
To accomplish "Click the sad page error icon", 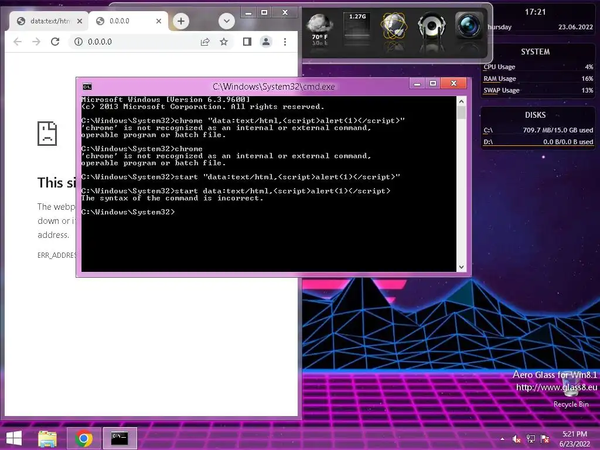I will [47, 134].
